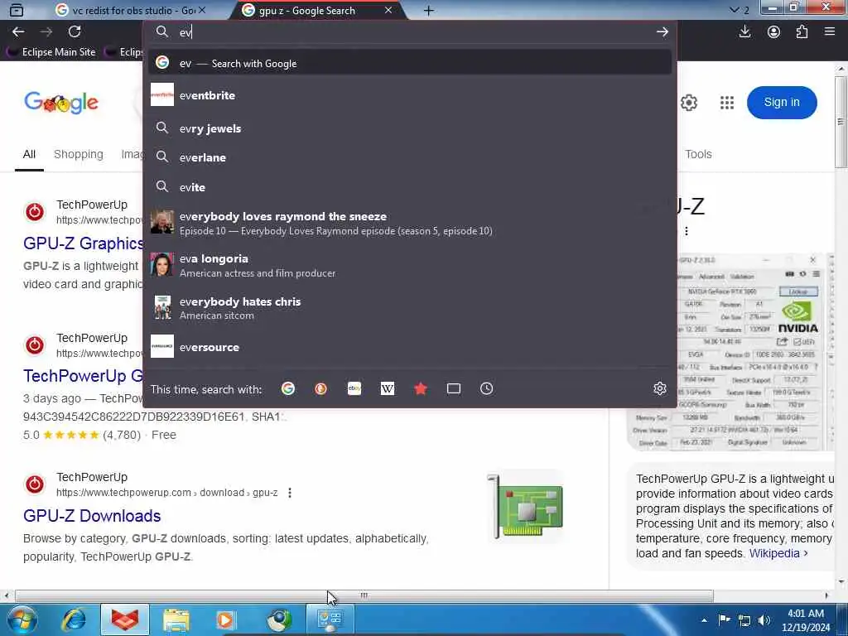Switch to the Shopping search tab
Image resolution: width=848 pixels, height=636 pixels.
click(79, 154)
